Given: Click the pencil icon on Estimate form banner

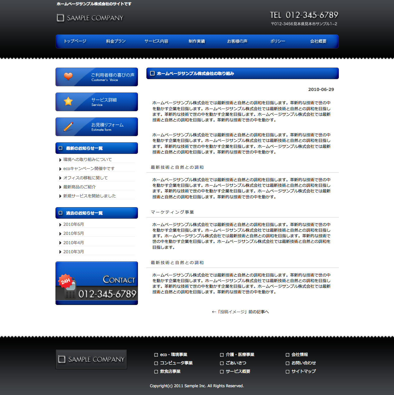Looking at the screenshot, I should pyautogui.click(x=68, y=126).
